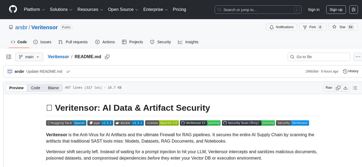
Task: Copy raw file contents
Action: [338, 88]
